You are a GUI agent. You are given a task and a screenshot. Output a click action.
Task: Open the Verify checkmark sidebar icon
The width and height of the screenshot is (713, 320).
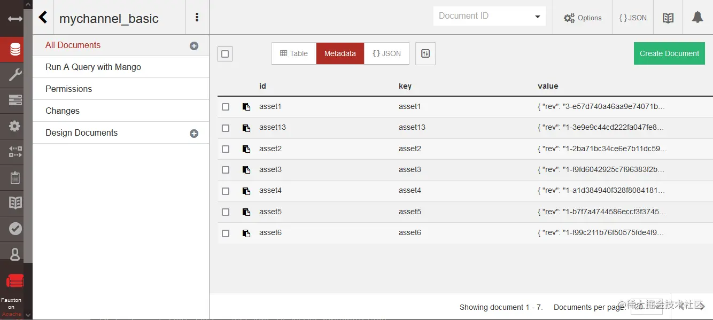15,229
